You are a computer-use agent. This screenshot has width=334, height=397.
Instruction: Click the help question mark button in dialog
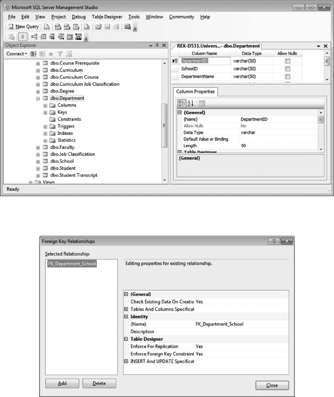274,241
